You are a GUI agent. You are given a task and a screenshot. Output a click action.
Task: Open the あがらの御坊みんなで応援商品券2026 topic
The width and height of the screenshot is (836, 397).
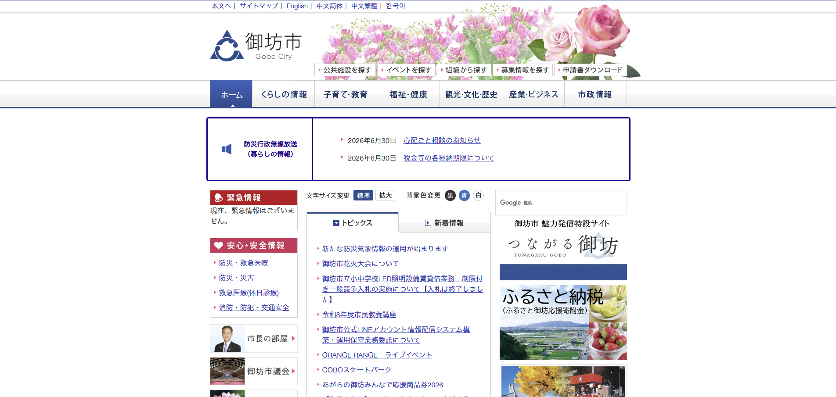(x=382, y=385)
